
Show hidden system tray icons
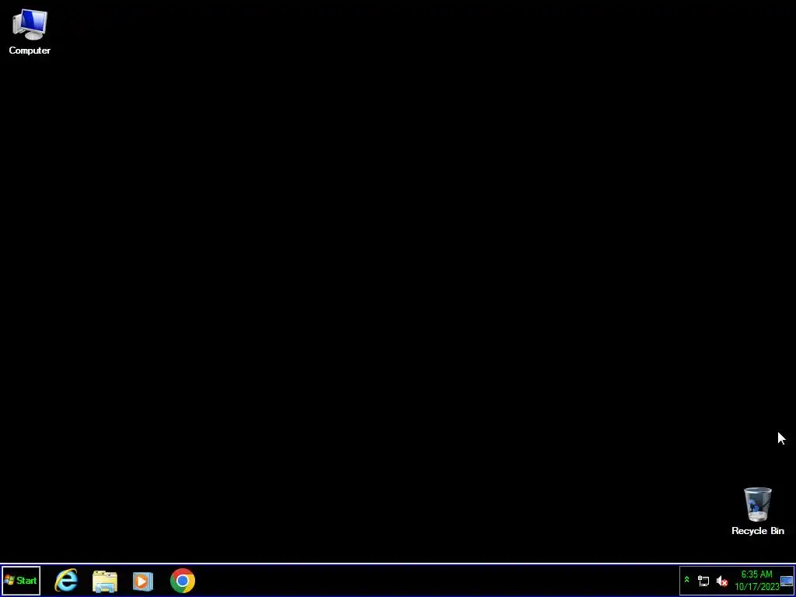click(687, 580)
